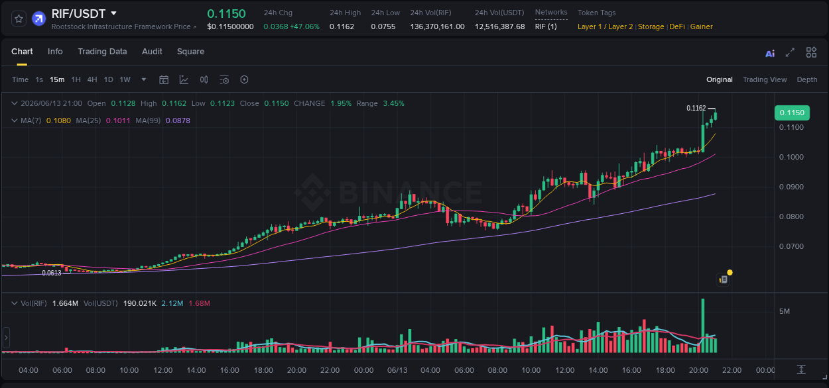
Task: Collapse the OHLC date info row
Action: pyautogui.click(x=14, y=103)
